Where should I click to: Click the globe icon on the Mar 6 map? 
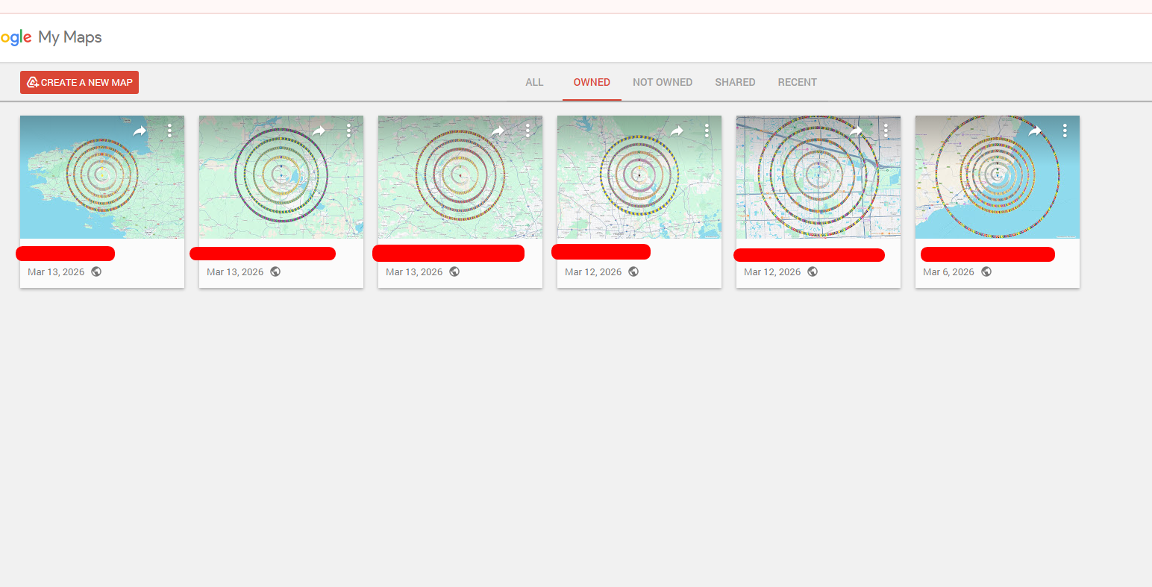(x=986, y=271)
